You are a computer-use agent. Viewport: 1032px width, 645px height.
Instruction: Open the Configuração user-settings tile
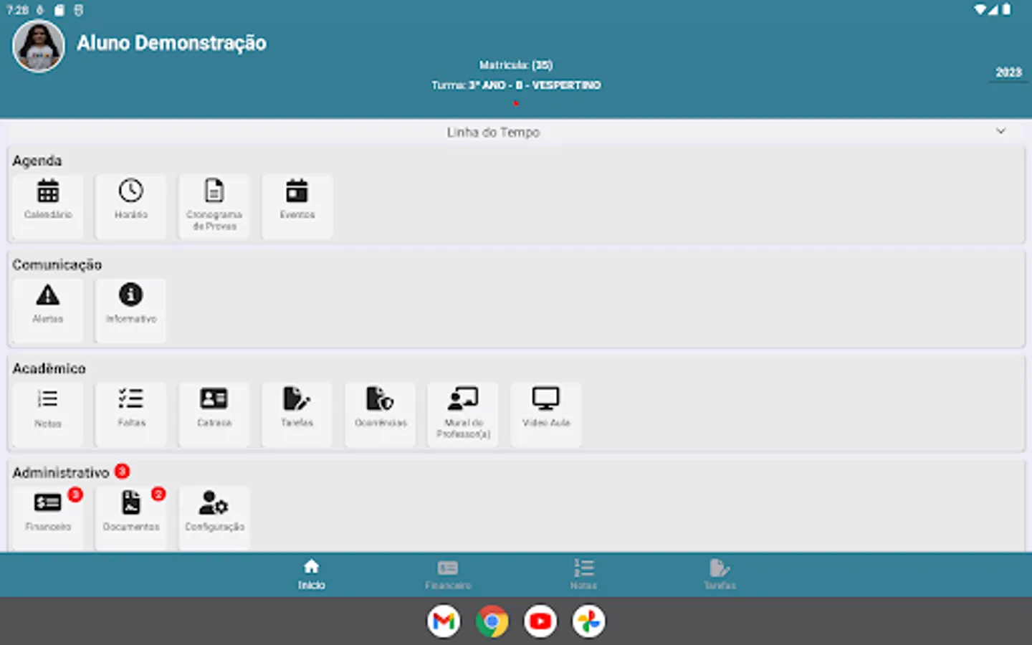coord(214,518)
